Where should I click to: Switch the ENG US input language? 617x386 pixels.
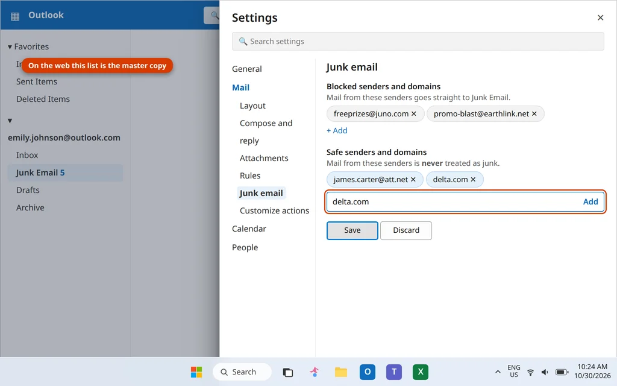(x=514, y=372)
